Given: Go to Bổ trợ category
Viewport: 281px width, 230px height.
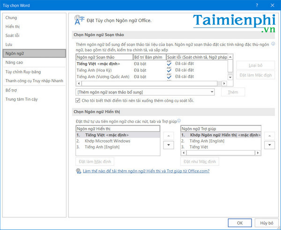Looking at the screenshot, I should point(34,90).
